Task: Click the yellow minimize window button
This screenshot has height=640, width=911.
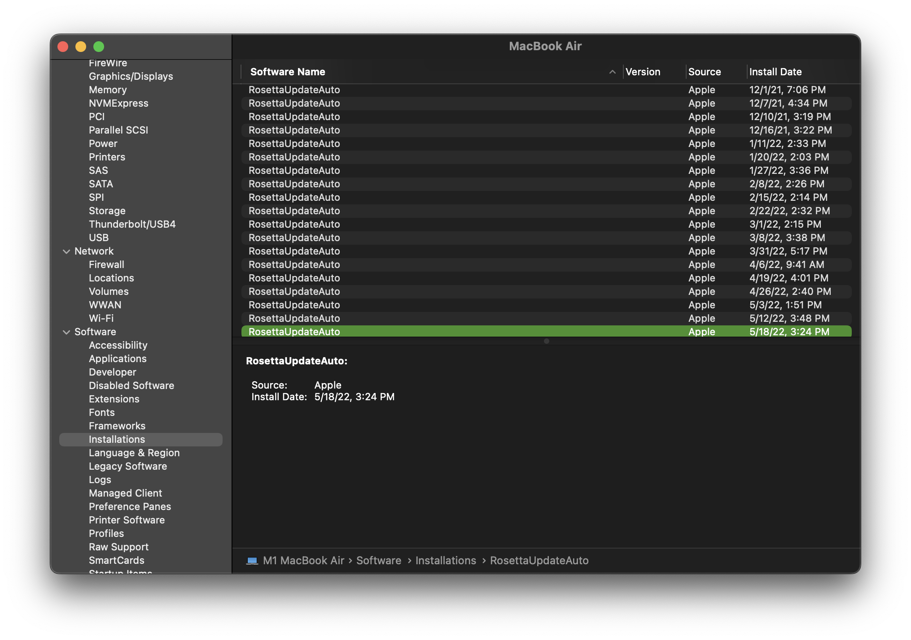Action: coord(81,47)
